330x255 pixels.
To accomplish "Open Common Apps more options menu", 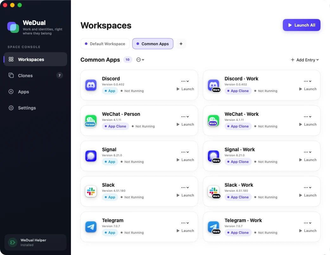I will (x=140, y=60).
